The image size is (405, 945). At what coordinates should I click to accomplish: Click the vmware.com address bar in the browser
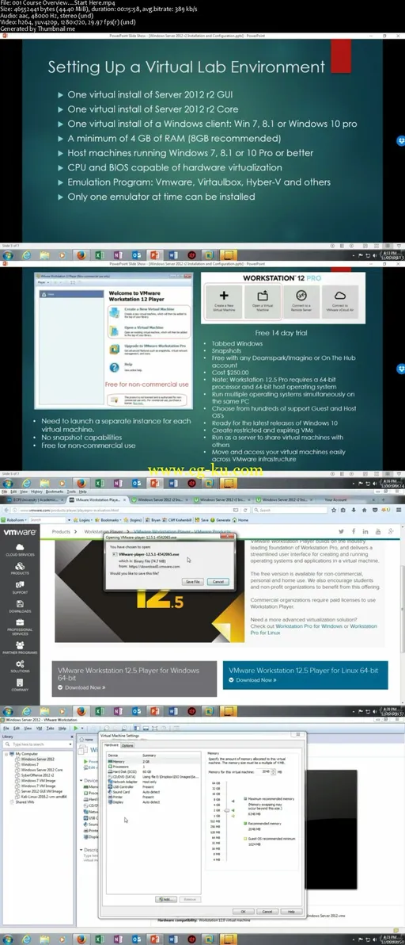123,510
